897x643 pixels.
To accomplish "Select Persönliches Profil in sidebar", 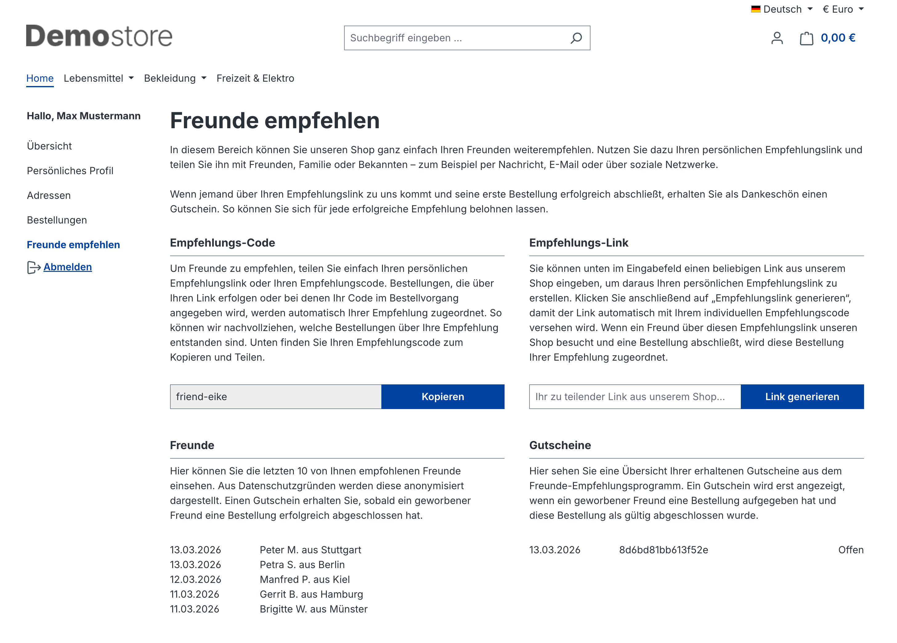I will click(x=70, y=170).
